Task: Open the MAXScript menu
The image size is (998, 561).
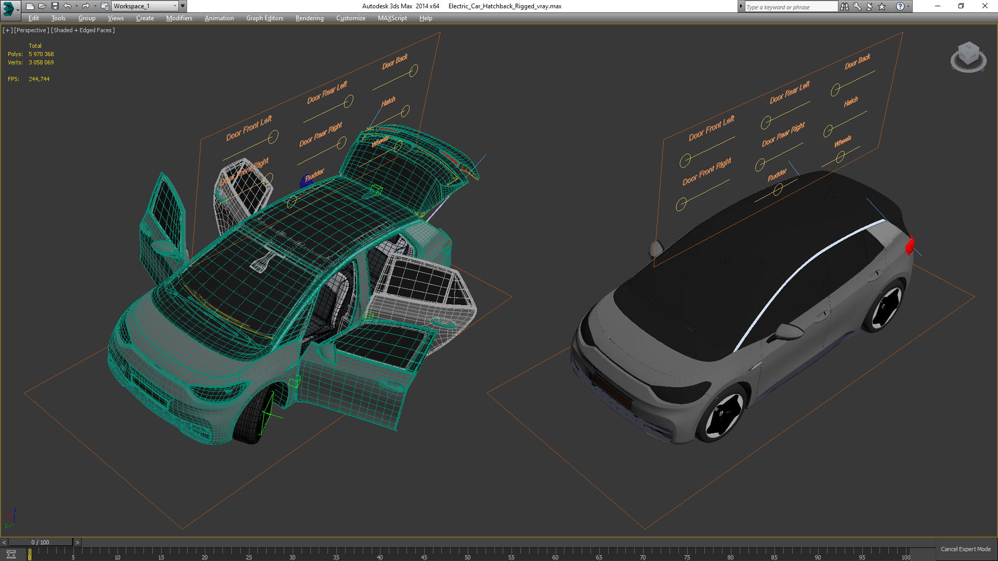Action: (x=392, y=18)
